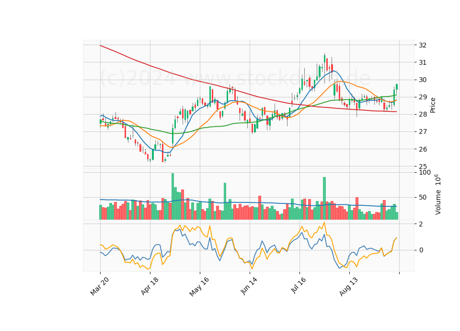Click the last green candlestick near 29.6
Screen dimensions: 460x331
pos(397,87)
